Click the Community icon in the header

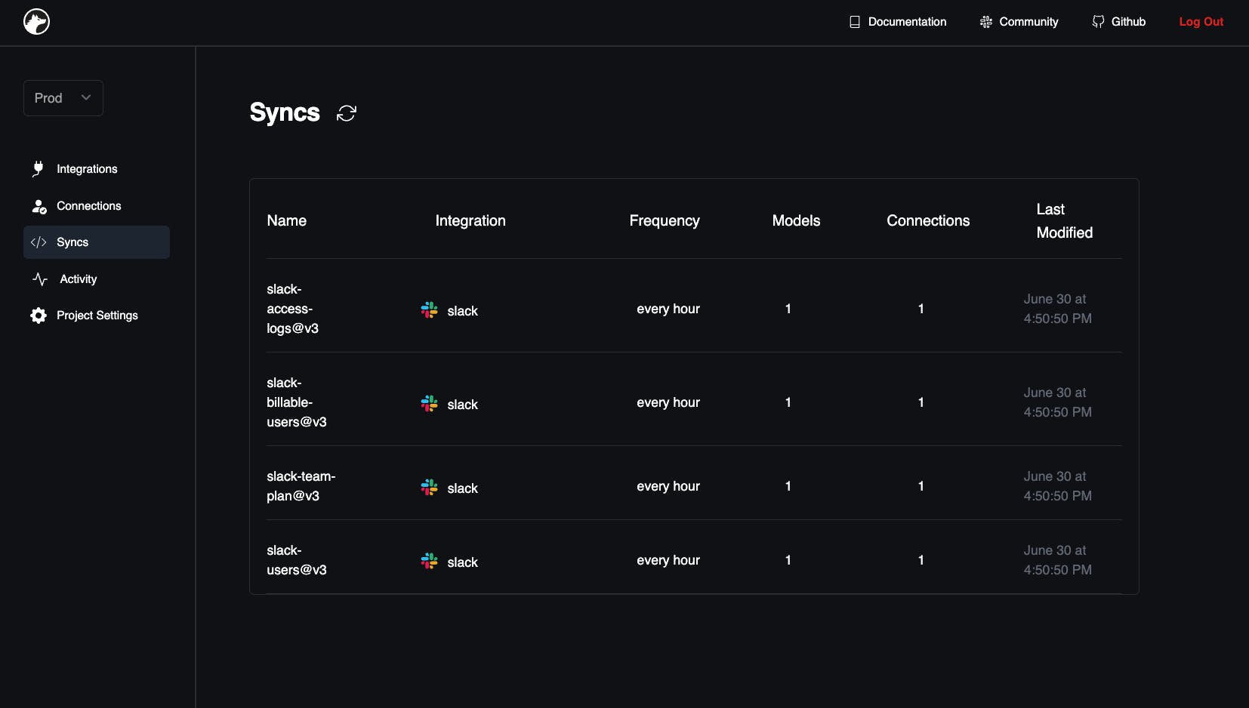(x=985, y=21)
